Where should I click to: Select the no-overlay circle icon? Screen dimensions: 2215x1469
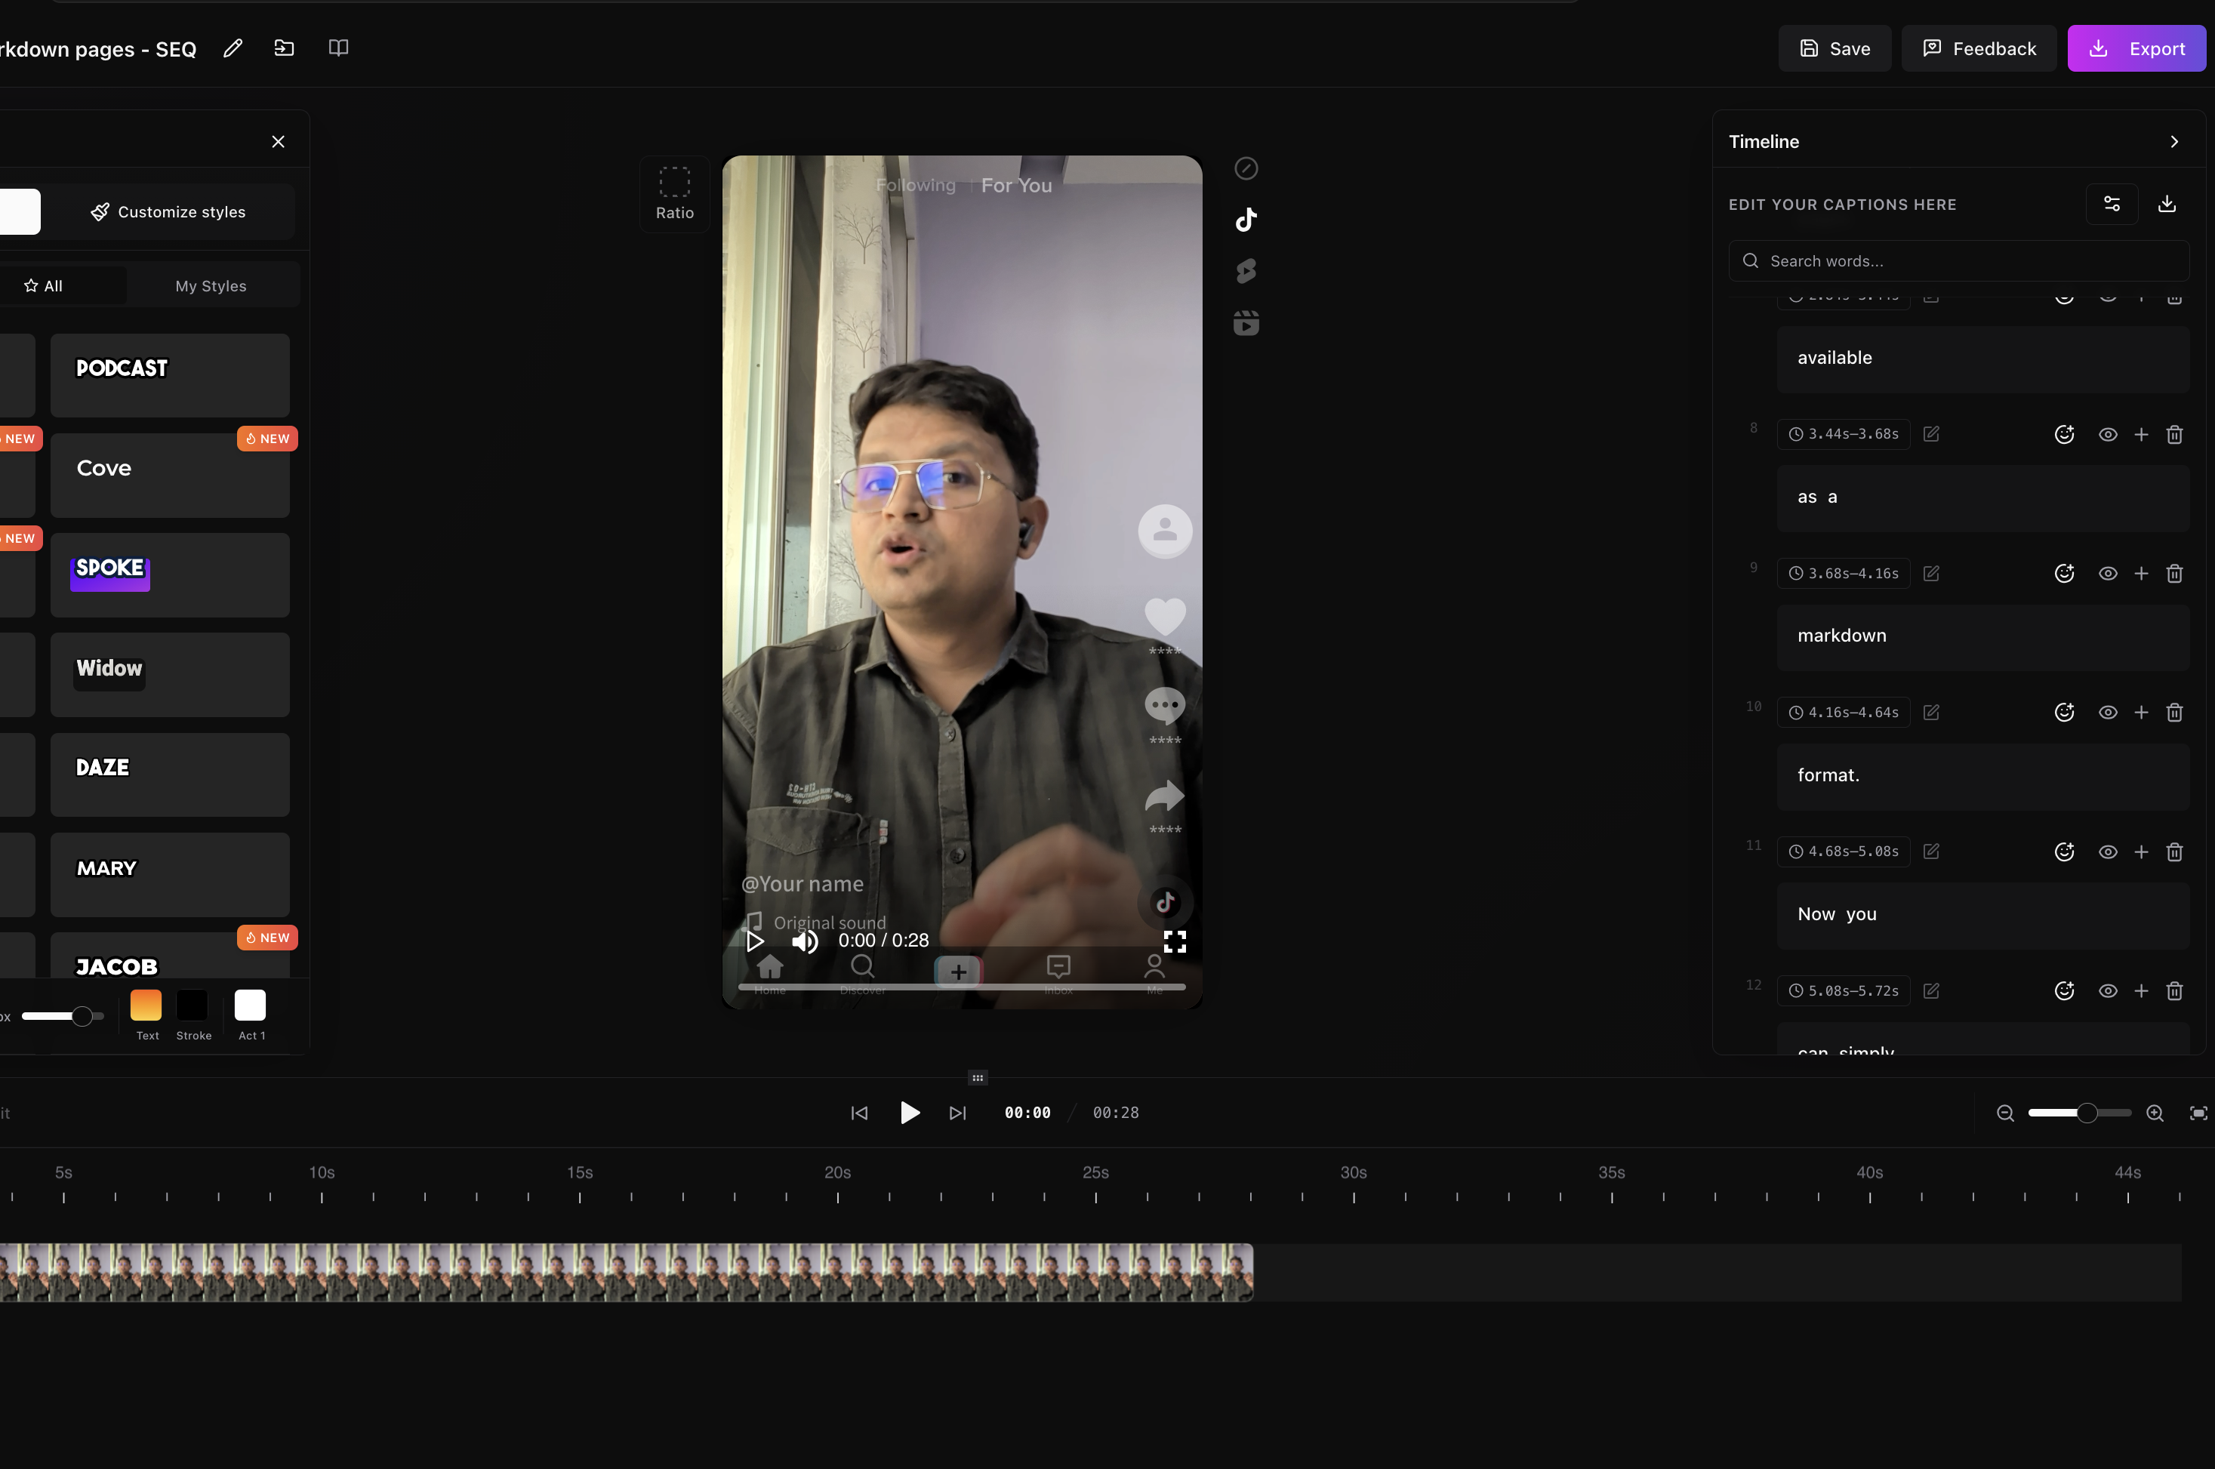pyautogui.click(x=1245, y=168)
